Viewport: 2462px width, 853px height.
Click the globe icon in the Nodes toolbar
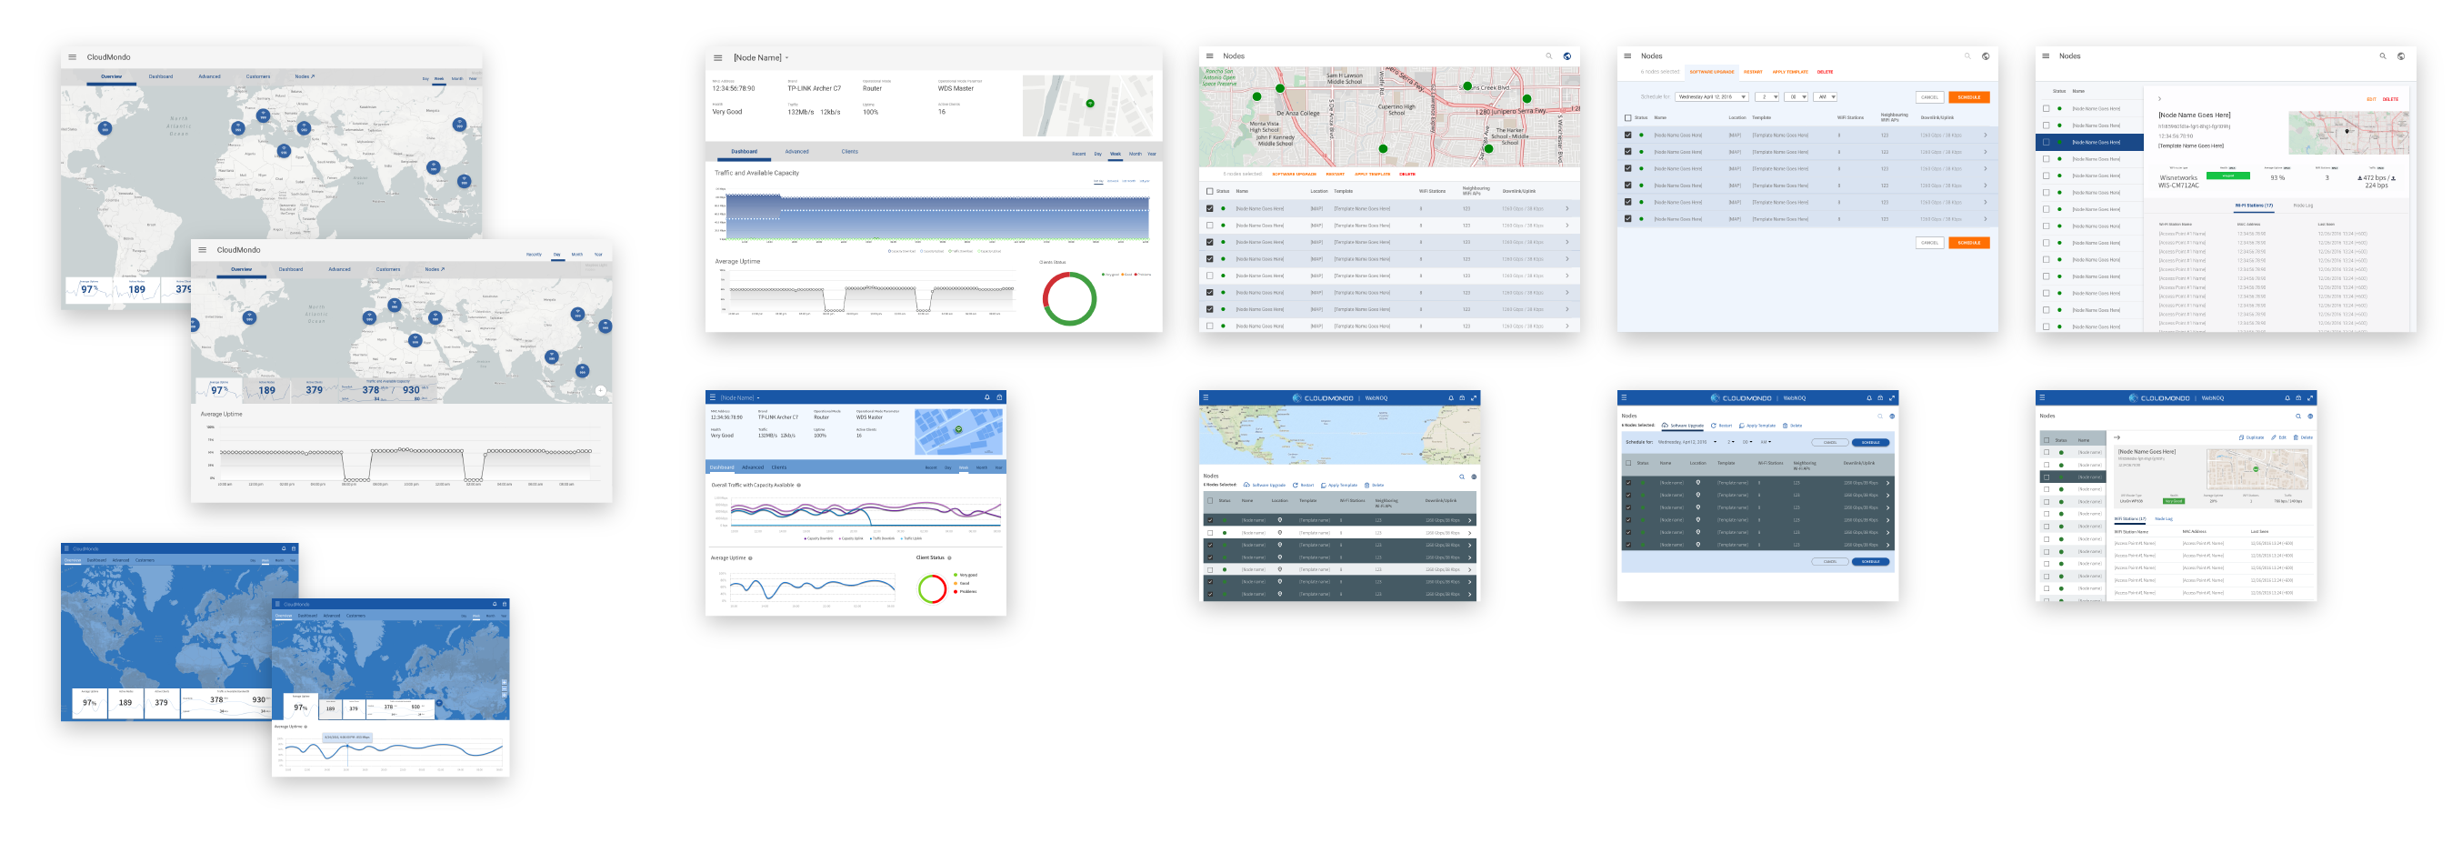[1567, 55]
